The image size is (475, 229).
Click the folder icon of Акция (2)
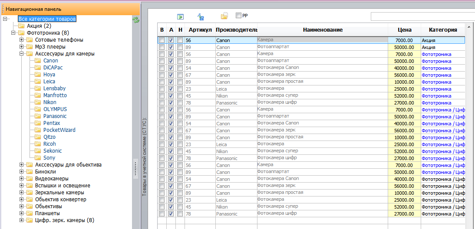point(22,26)
